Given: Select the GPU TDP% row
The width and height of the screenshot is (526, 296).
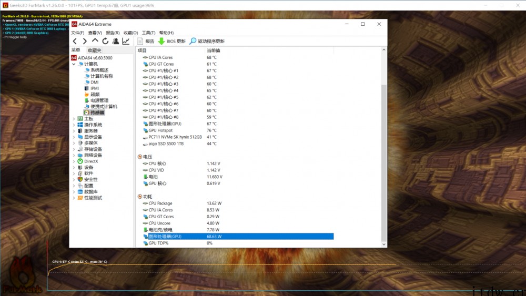Looking at the screenshot, I should pos(235,243).
